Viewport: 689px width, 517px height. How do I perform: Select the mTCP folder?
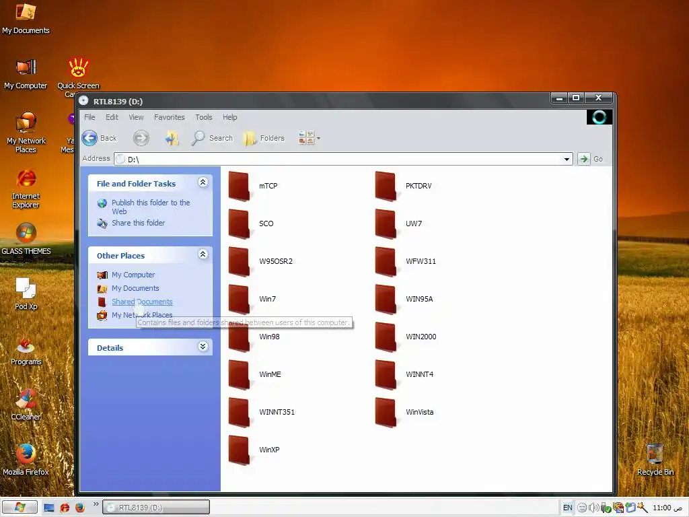tap(253, 186)
